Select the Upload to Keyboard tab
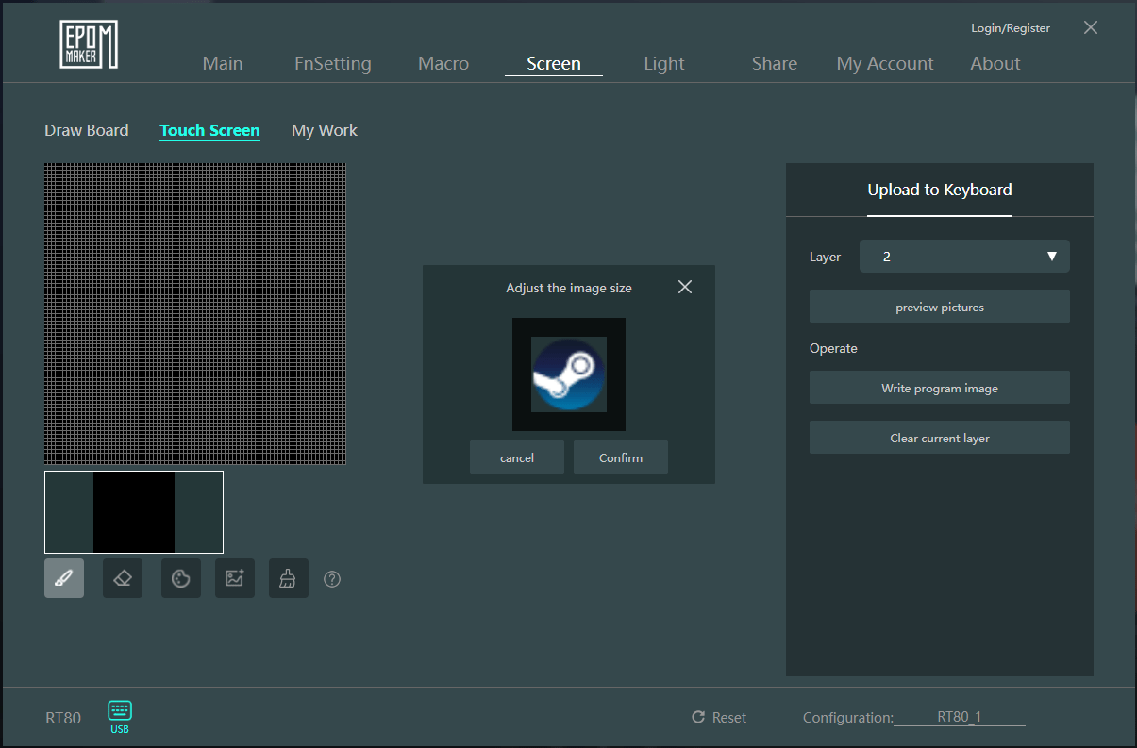This screenshot has width=1137, height=748. click(x=940, y=190)
